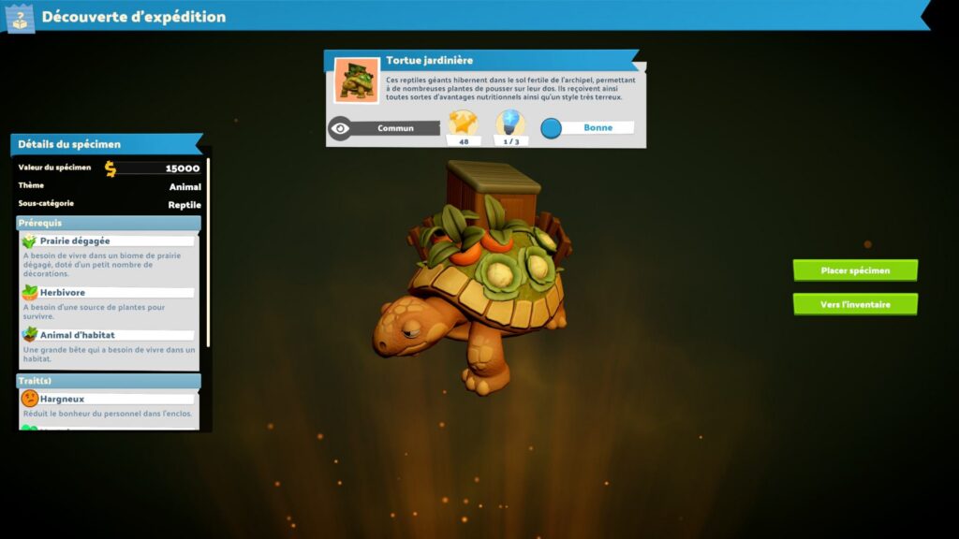Collapse the Trait(s) section header
The height and width of the screenshot is (539, 959).
[x=108, y=381]
